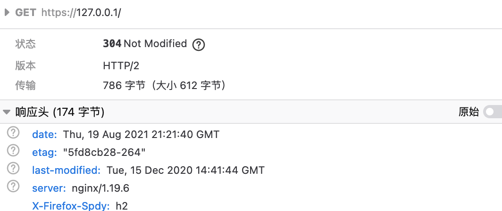Collapse the 响应头 response headers section

[x=7, y=112]
